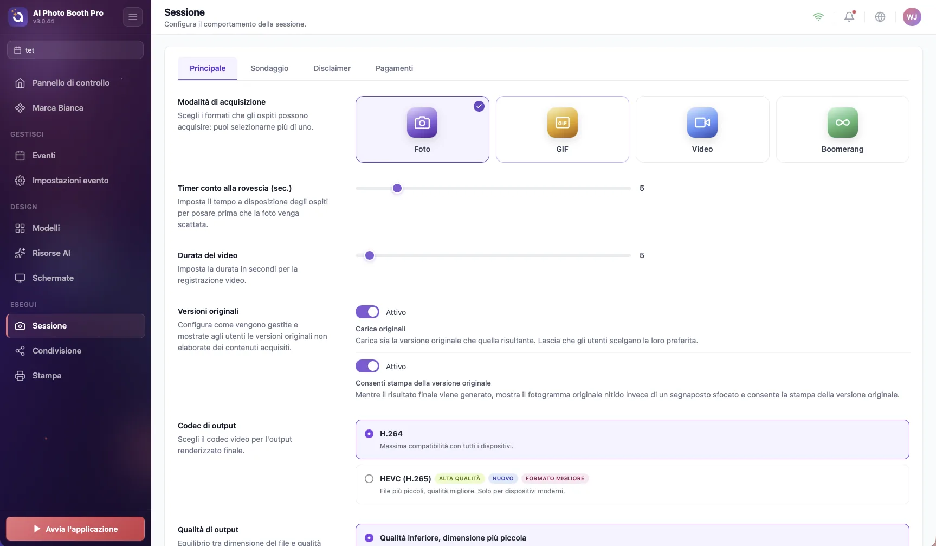Image resolution: width=936 pixels, height=546 pixels.
Task: Select Qualità inferiore, dimensione più piccola
Action: click(632, 535)
